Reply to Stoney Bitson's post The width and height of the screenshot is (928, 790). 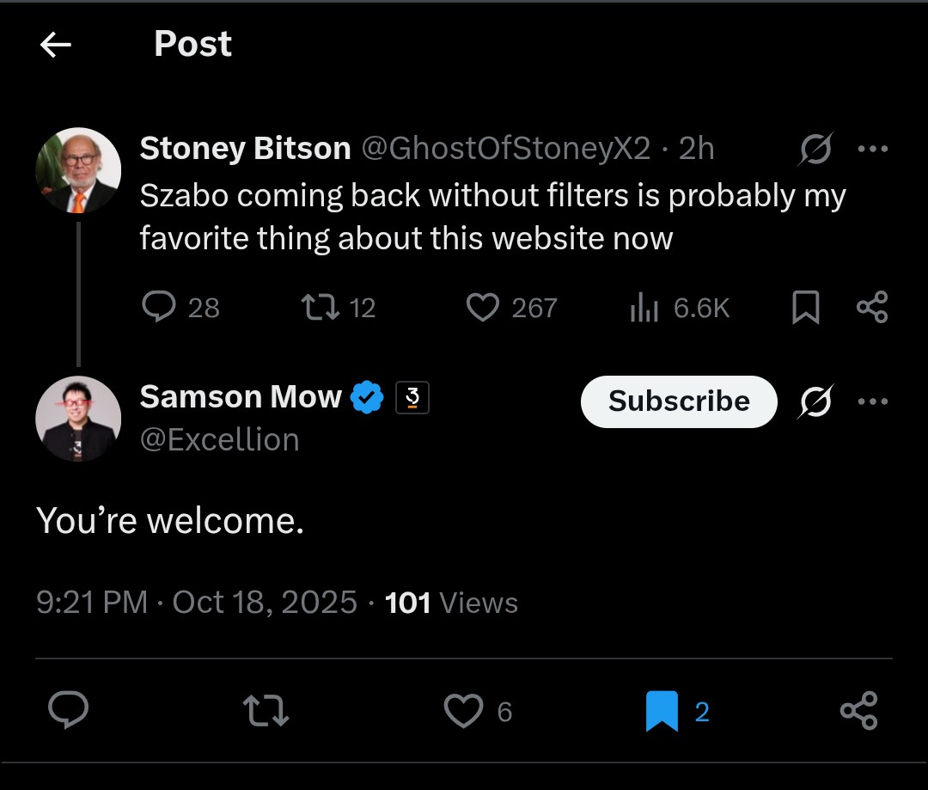[159, 308]
